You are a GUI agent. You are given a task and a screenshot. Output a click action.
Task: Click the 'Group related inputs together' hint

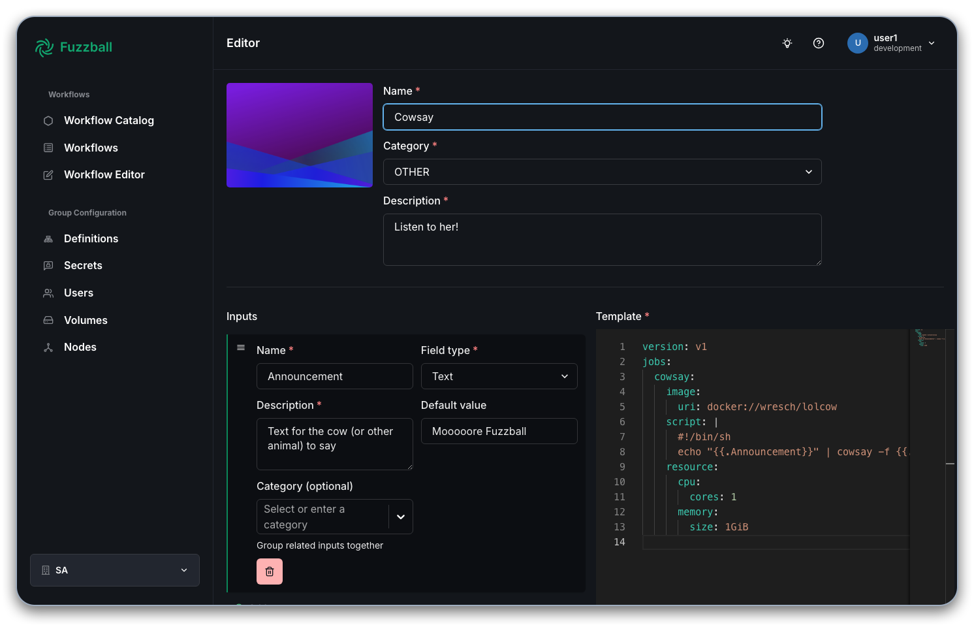click(320, 545)
